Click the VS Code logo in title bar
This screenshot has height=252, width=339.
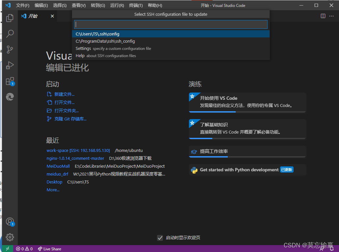coord(8,5)
